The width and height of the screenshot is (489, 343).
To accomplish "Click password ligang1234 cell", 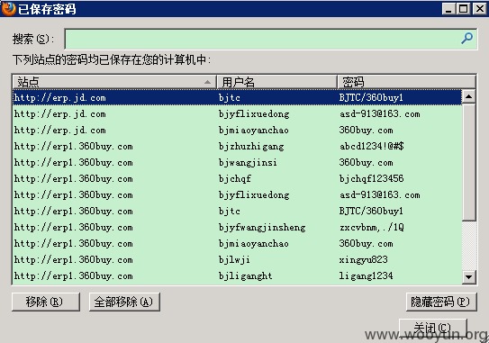I will tap(367, 276).
